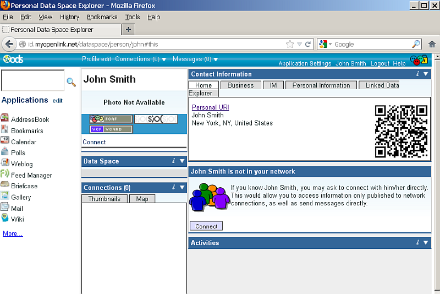Open the Personal URI link
This screenshot has width=440, height=294.
(x=210, y=107)
